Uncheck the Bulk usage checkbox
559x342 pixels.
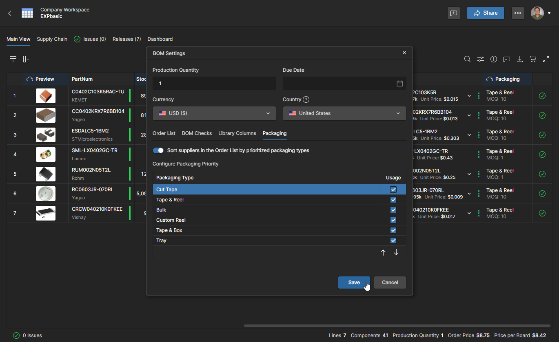393,210
